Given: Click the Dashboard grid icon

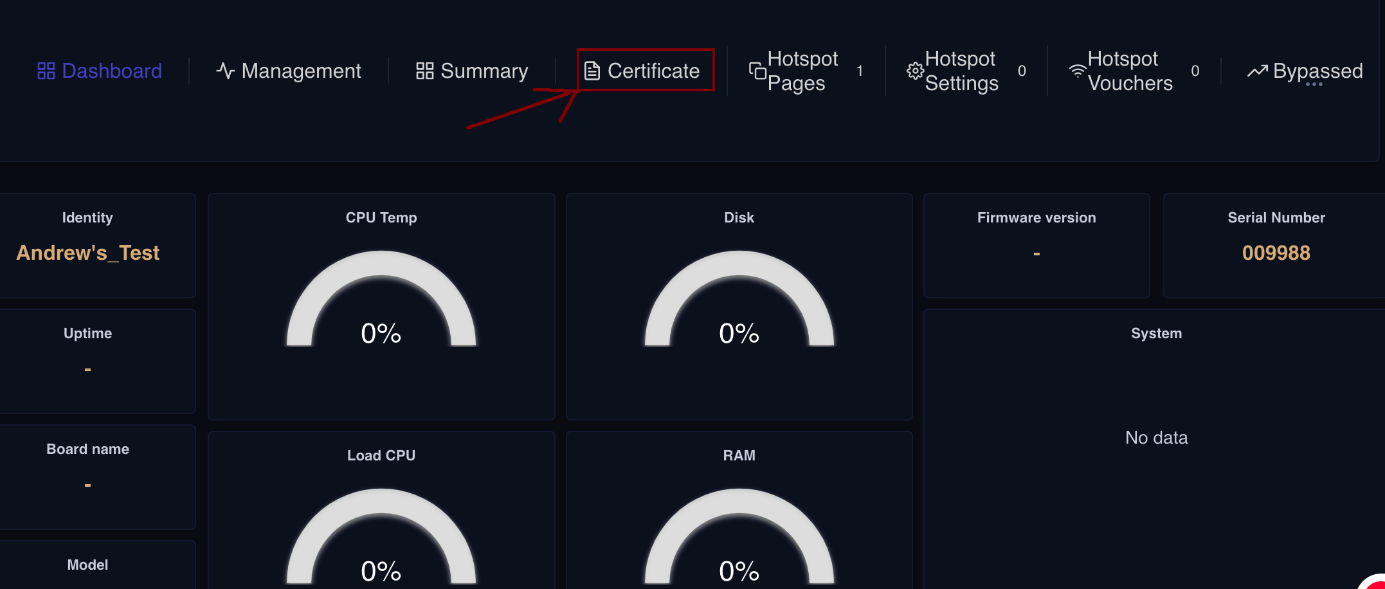Looking at the screenshot, I should (46, 71).
